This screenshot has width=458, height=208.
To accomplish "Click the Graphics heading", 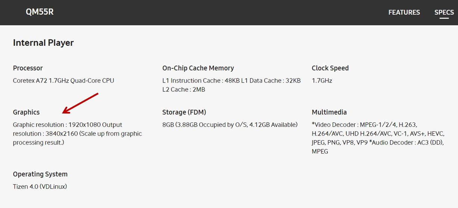I will pyautogui.click(x=26, y=112).
